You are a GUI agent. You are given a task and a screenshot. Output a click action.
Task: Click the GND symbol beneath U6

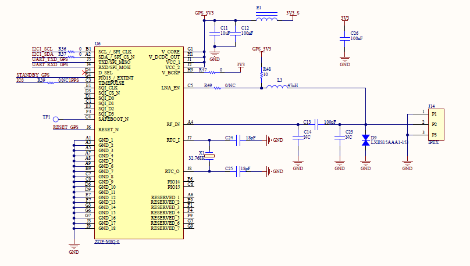73,247
